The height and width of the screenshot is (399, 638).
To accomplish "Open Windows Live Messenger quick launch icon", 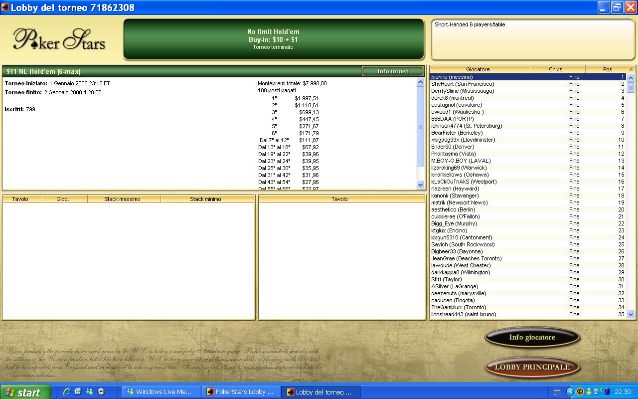I will pos(90,392).
